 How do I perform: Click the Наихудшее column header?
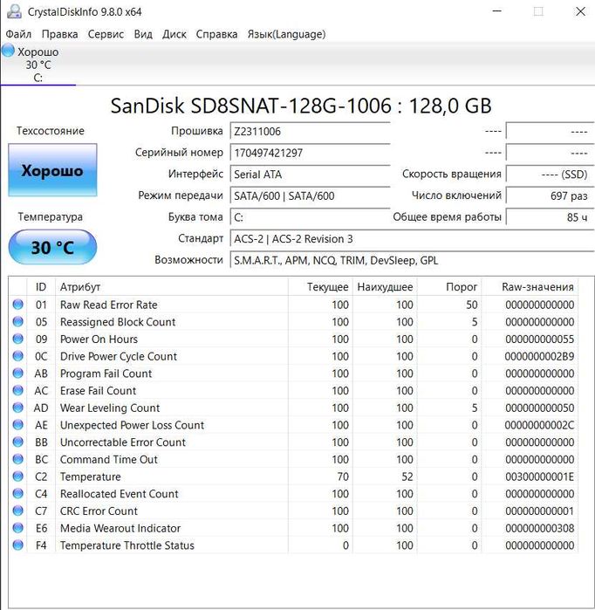click(x=385, y=287)
